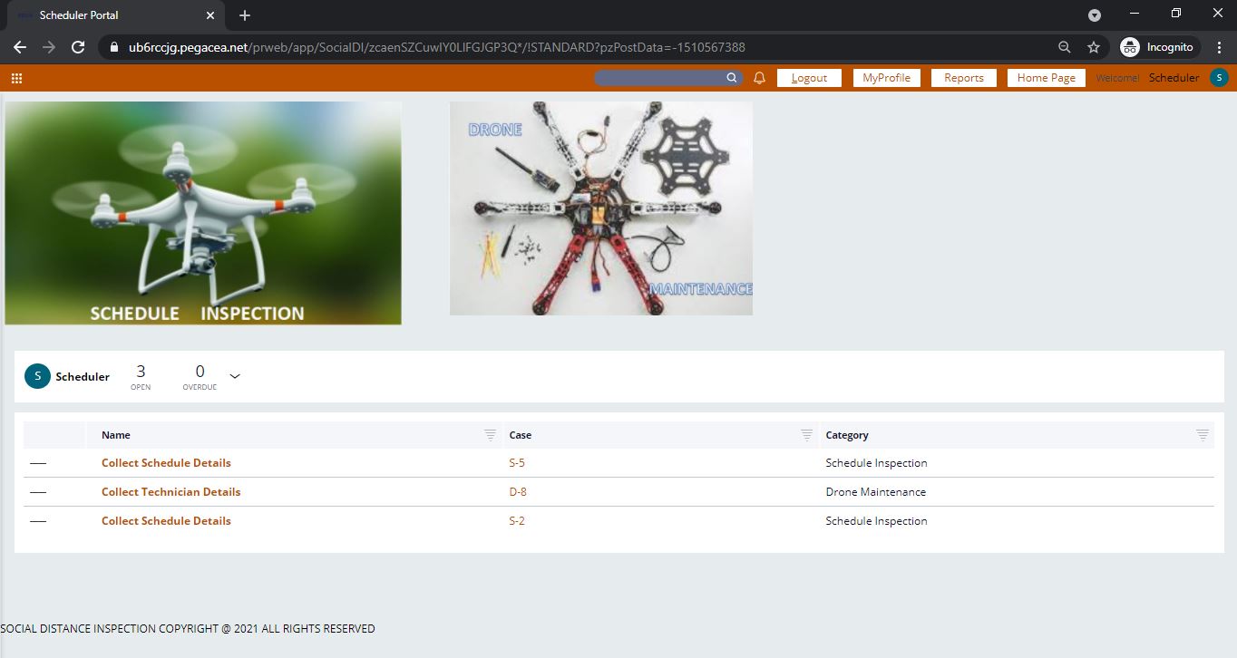Screen dimensions: 1237x658
Task: Click the copyright footer text
Action: point(188,629)
